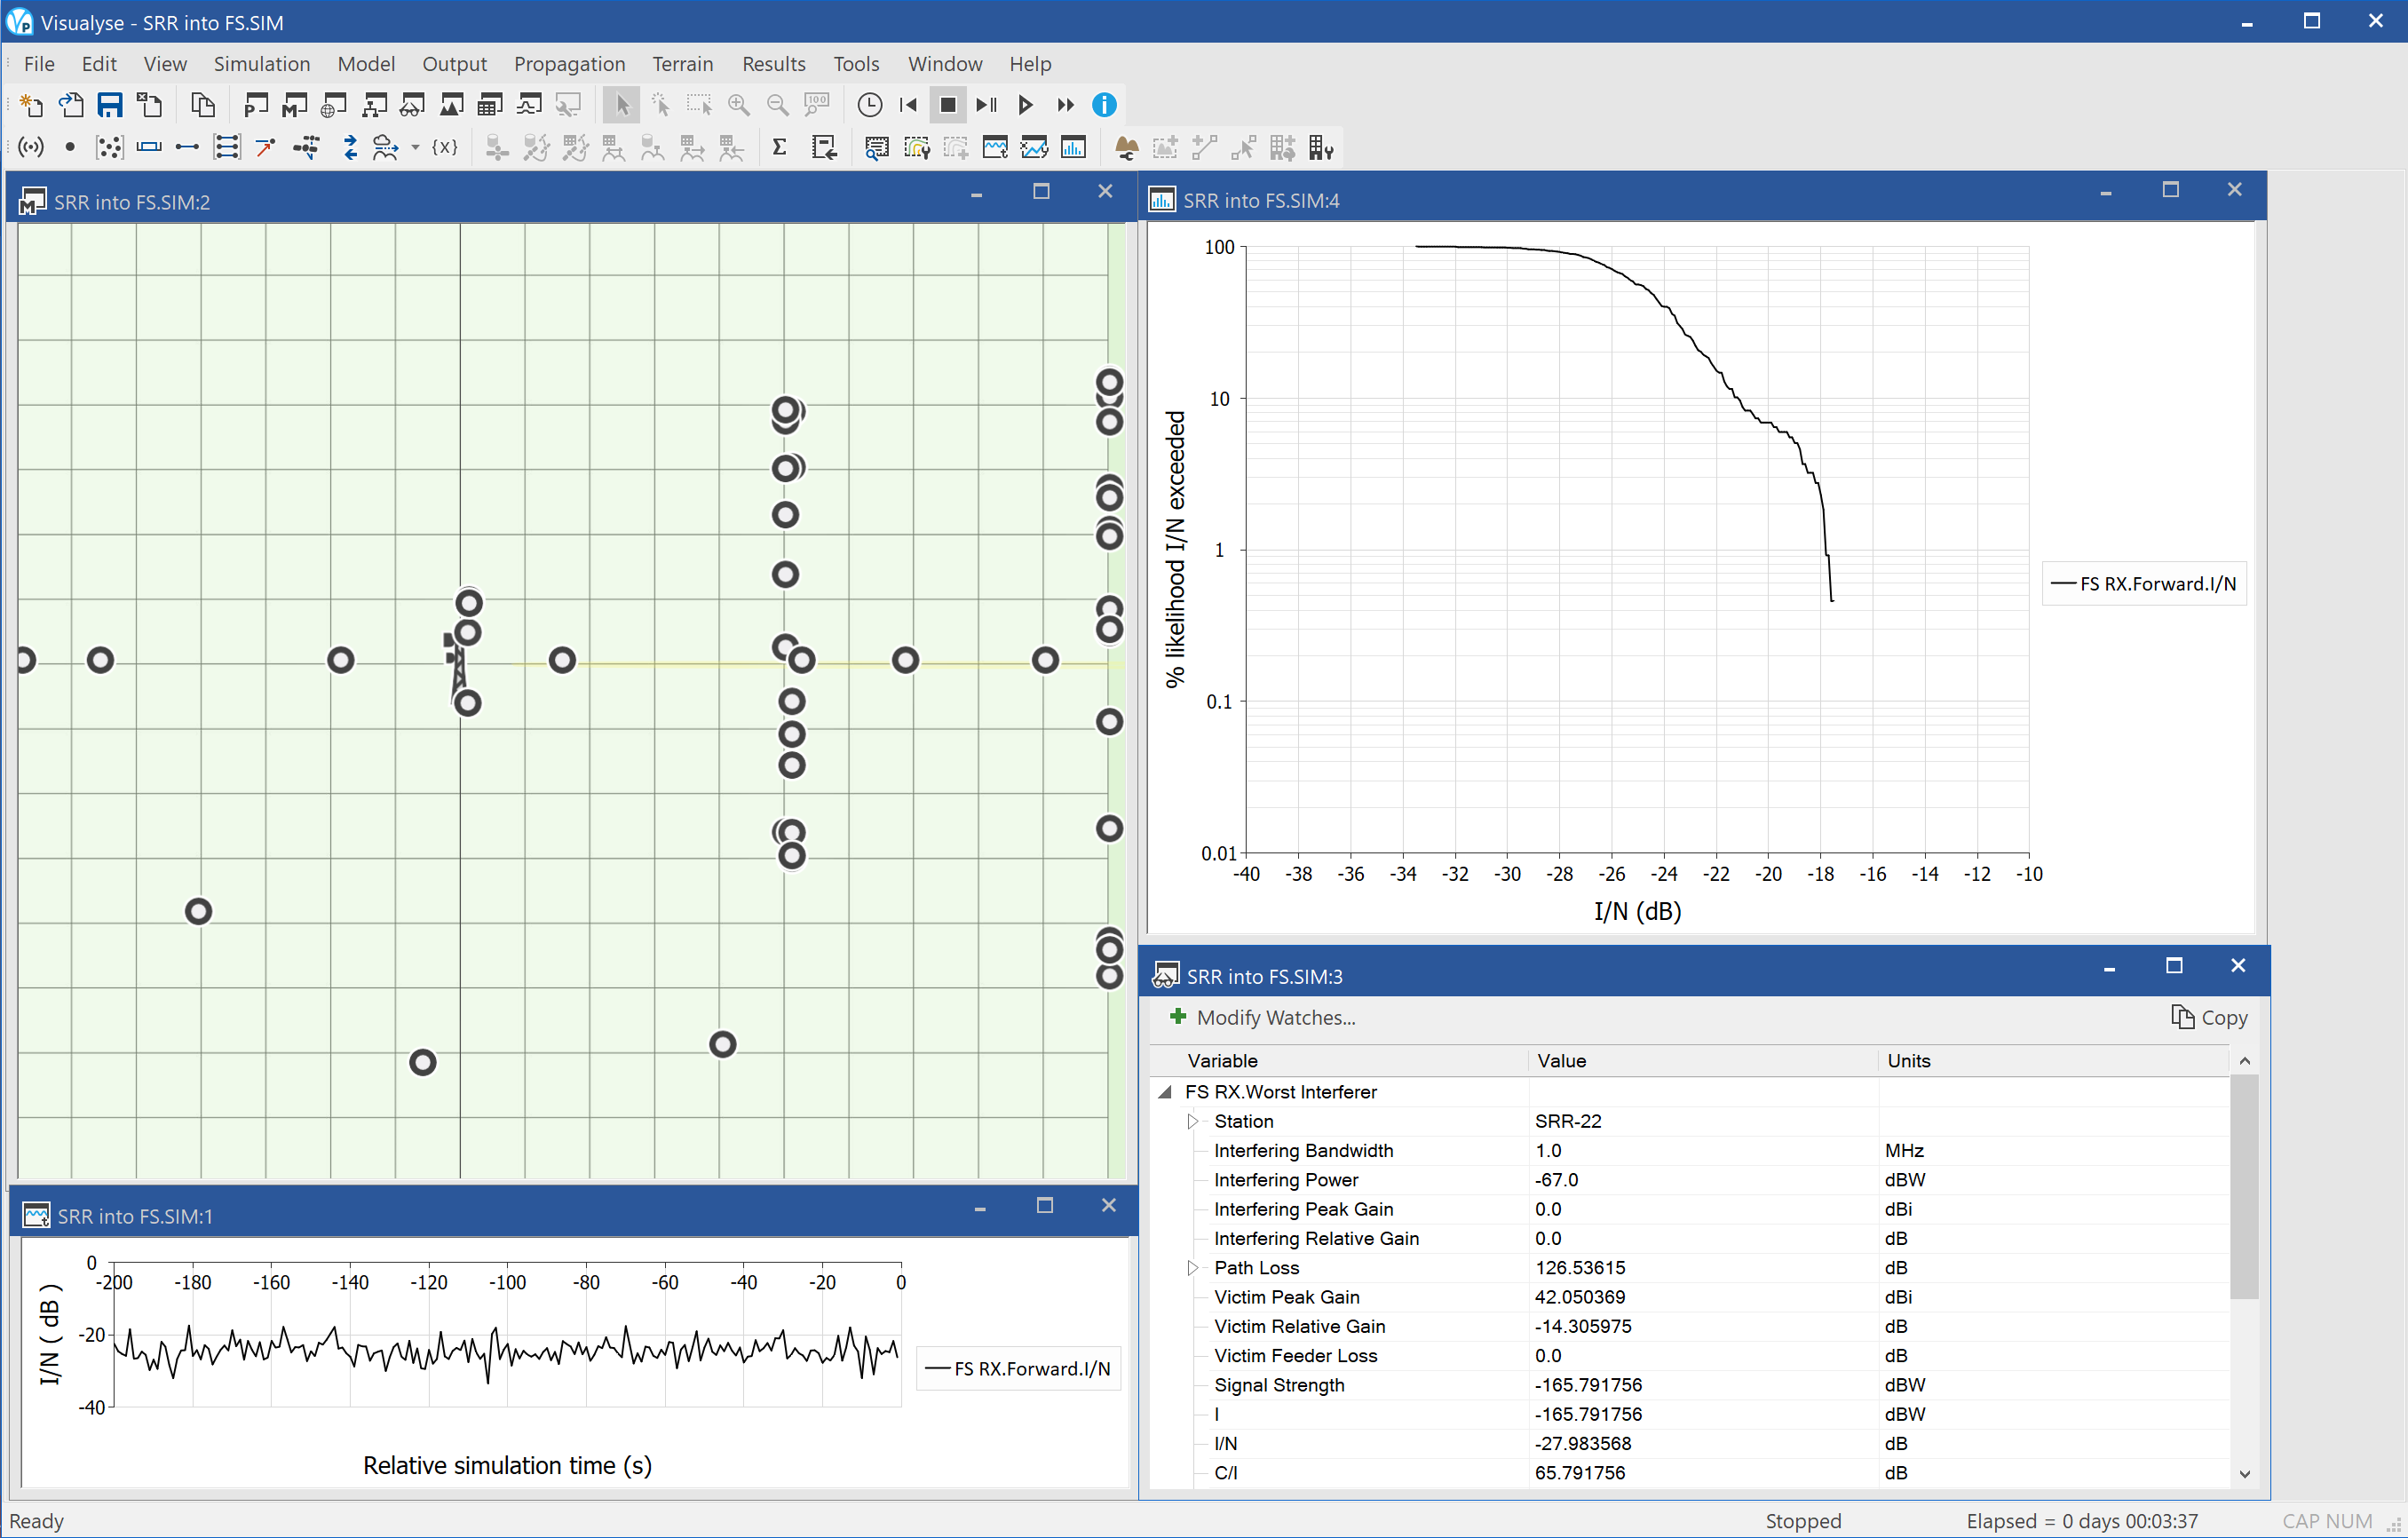The height and width of the screenshot is (1538, 2408).
Task: Click the Units column header
Action: pos(2053,1060)
